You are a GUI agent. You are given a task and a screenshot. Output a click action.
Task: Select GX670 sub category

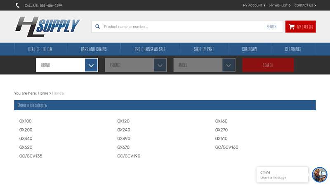click(123, 147)
